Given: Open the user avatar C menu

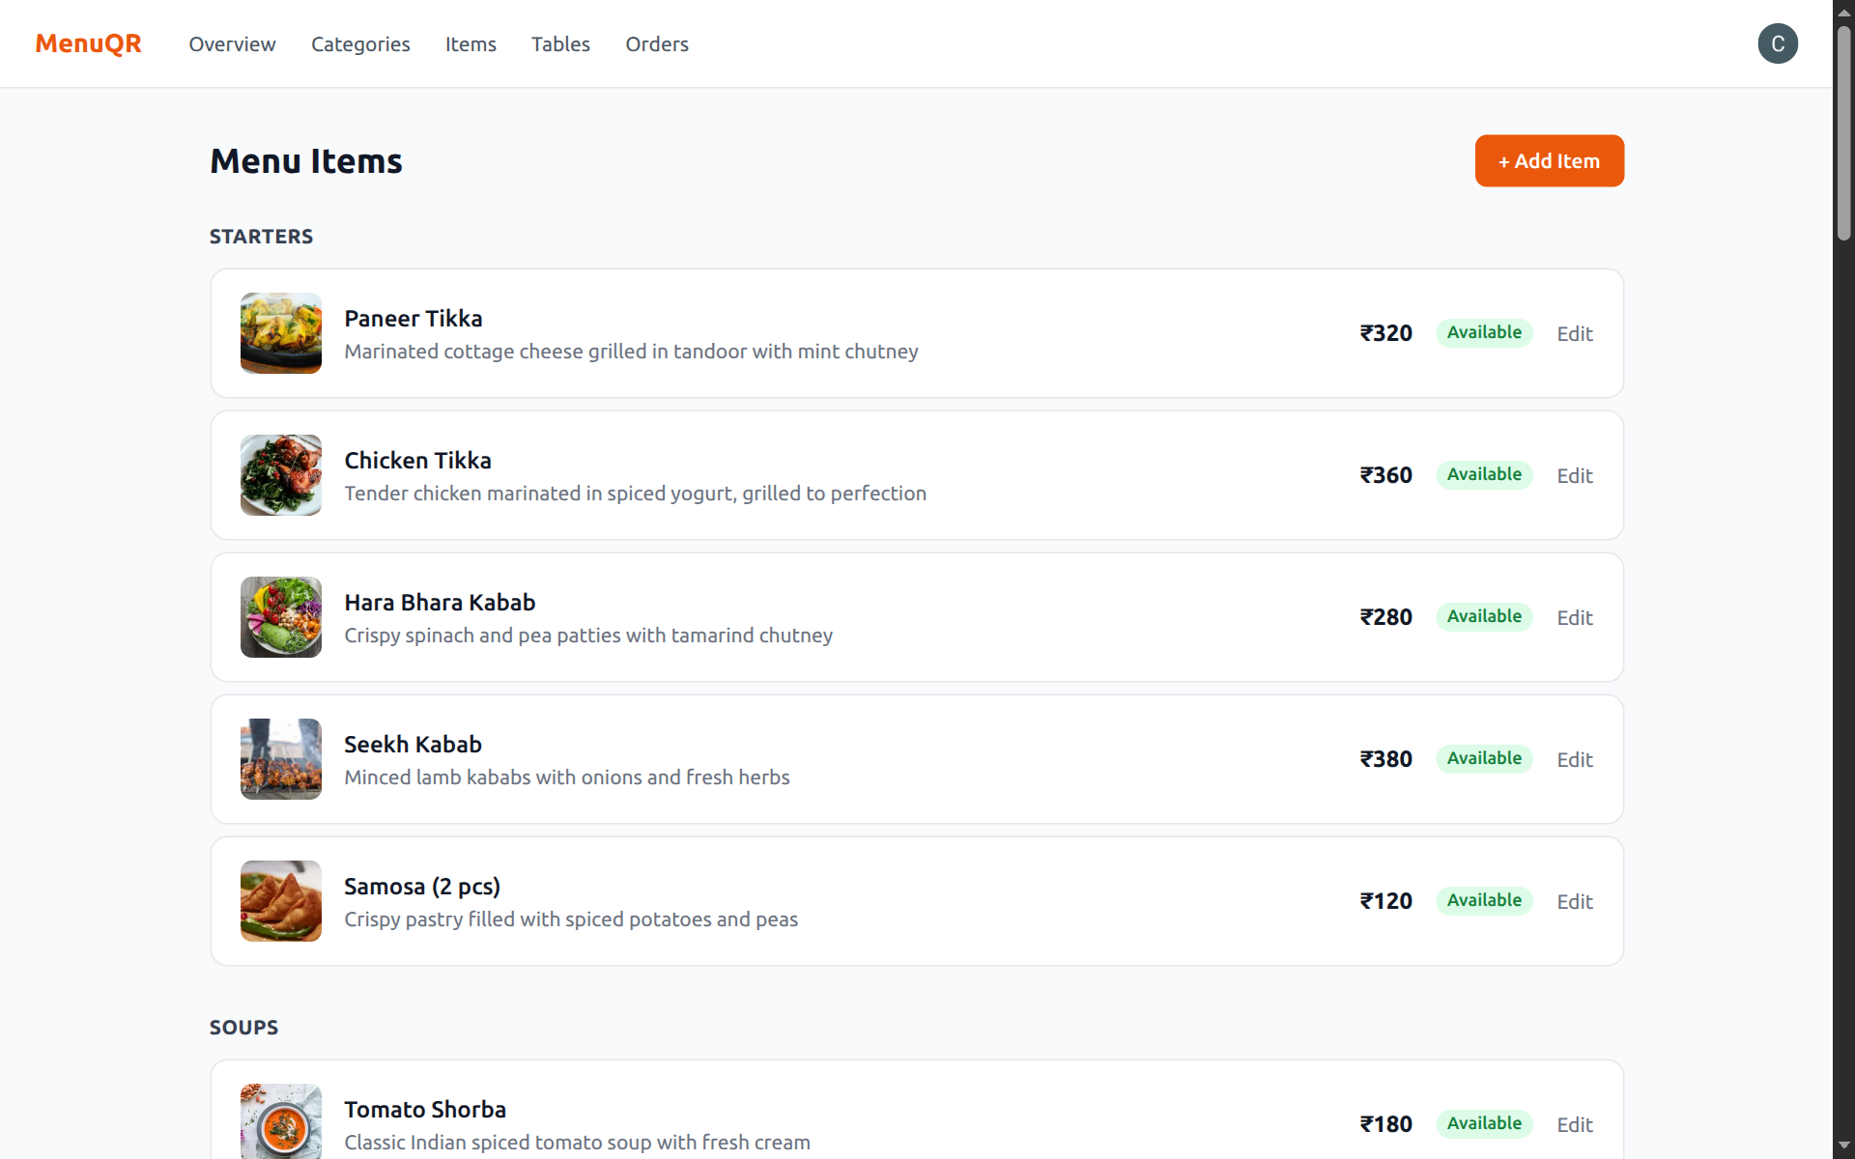Looking at the screenshot, I should (x=1778, y=43).
